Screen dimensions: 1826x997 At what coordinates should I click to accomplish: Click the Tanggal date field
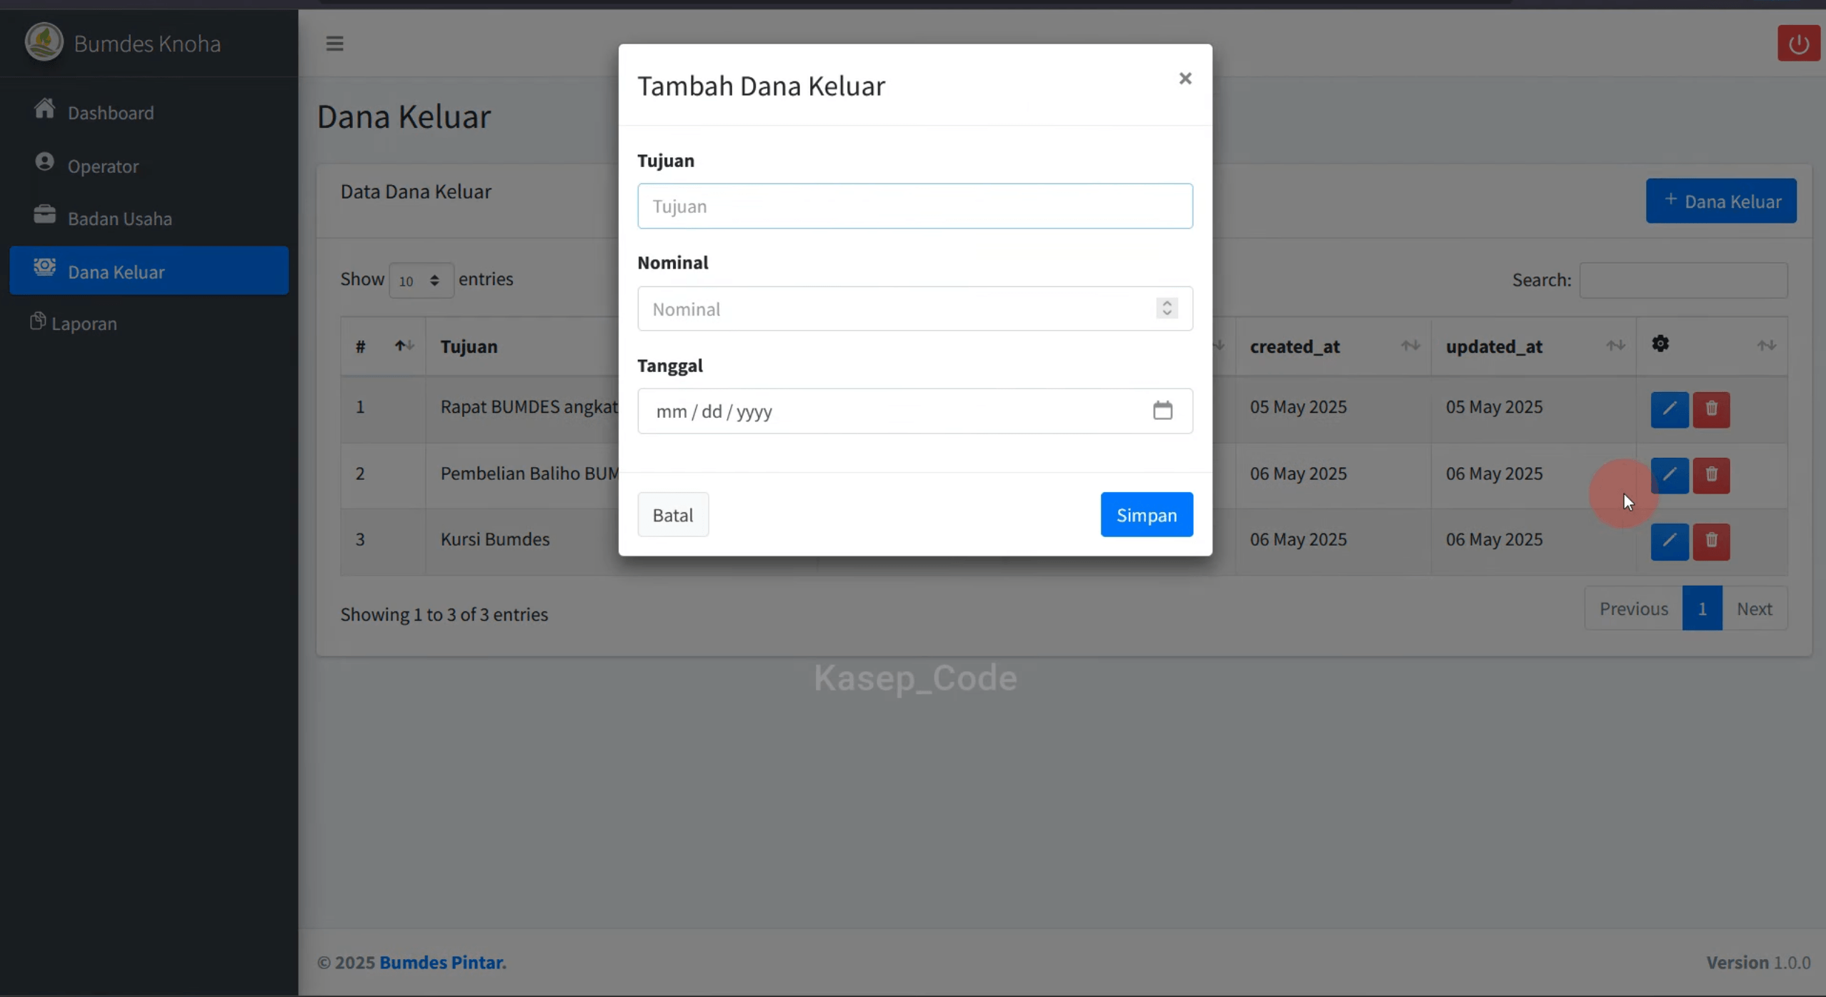[x=915, y=411]
